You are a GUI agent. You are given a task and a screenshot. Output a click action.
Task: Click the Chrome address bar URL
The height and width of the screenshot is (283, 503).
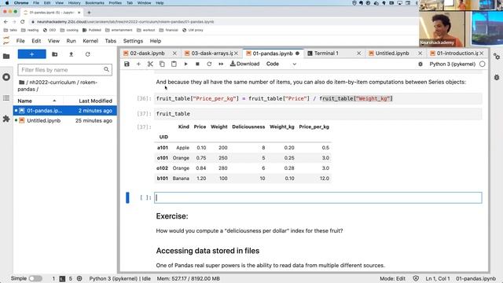pos(125,22)
